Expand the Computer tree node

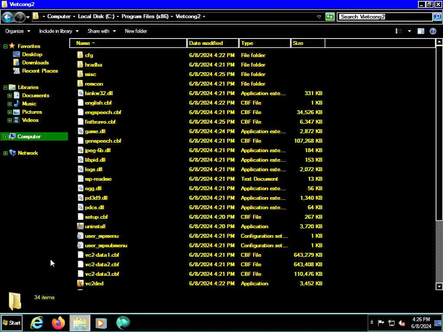pyautogui.click(x=5, y=137)
